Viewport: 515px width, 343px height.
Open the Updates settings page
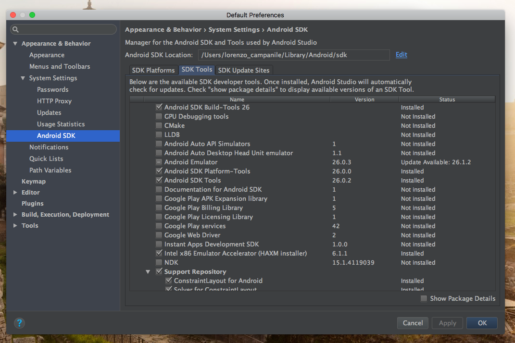click(49, 112)
